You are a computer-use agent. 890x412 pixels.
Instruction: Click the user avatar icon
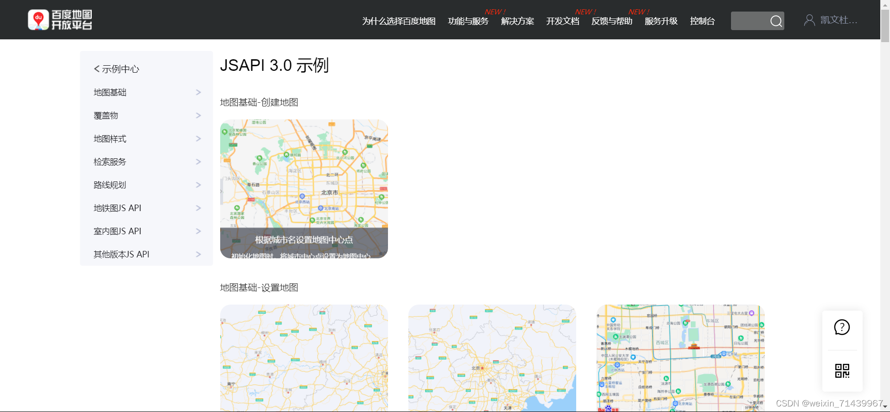click(x=809, y=20)
